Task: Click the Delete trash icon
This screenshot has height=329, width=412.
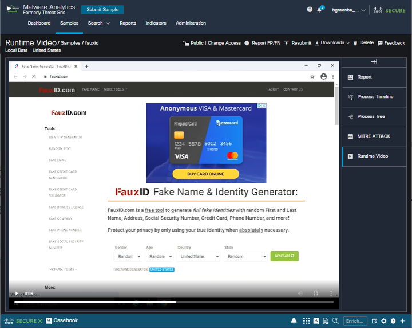Action: pos(355,43)
